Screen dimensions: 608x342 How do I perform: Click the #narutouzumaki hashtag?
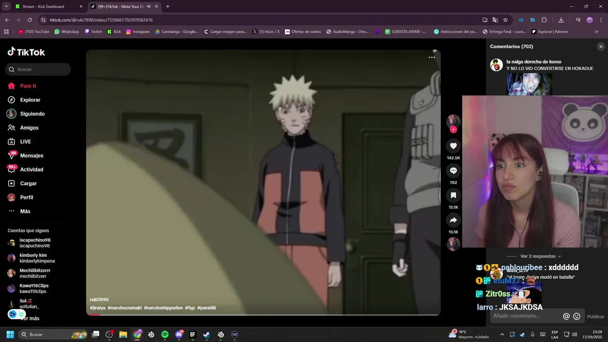125,308
